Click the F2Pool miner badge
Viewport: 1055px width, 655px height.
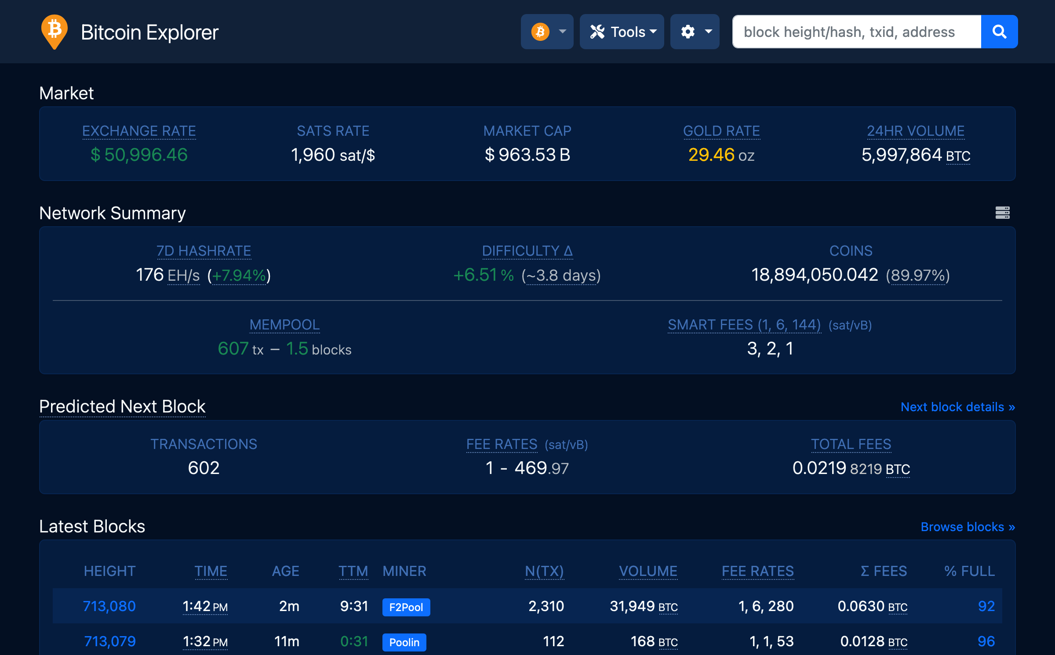pyautogui.click(x=406, y=607)
